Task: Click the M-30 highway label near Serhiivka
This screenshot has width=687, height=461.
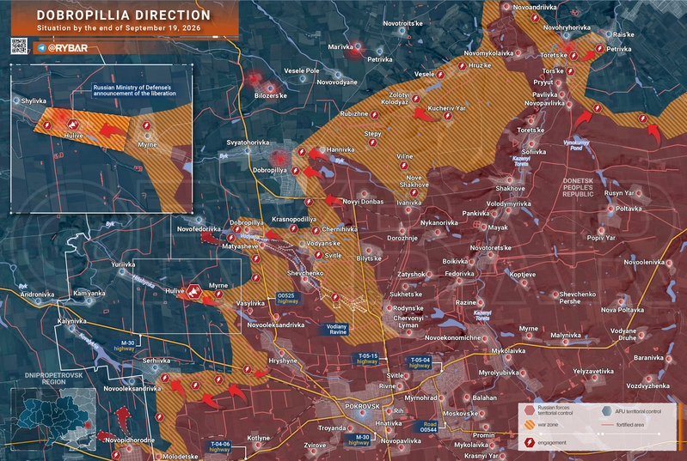Action: point(125,346)
